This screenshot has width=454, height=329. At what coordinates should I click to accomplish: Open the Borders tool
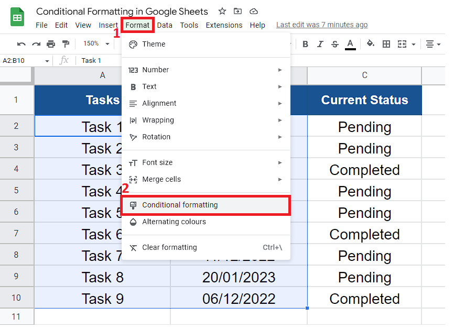(386, 44)
